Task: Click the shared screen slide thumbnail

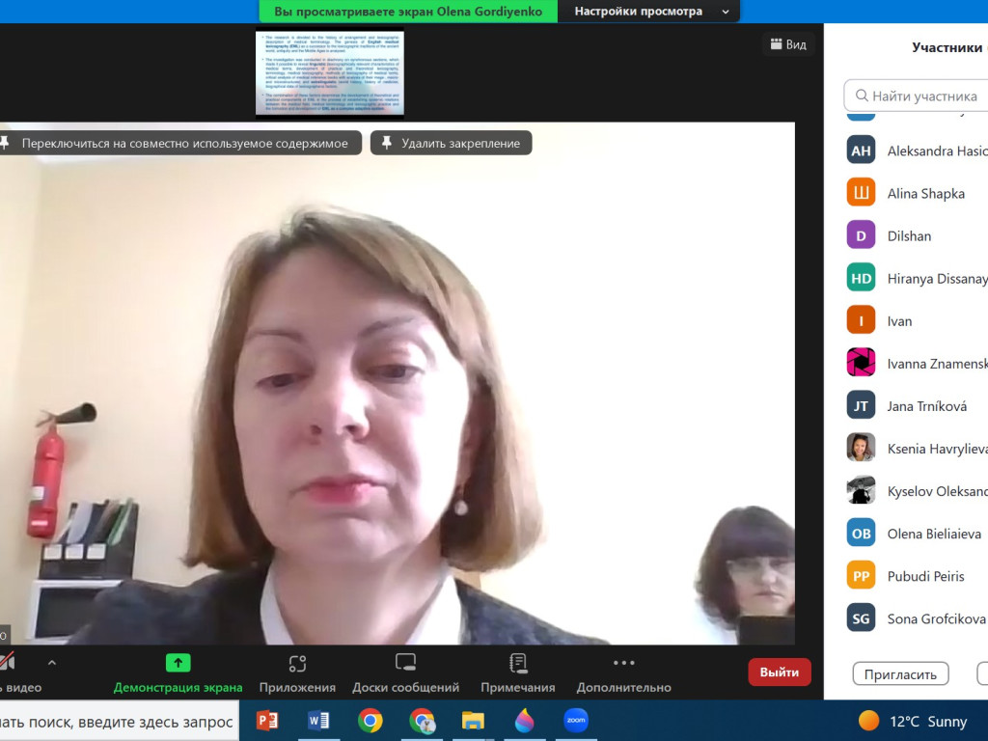Action: coord(330,73)
